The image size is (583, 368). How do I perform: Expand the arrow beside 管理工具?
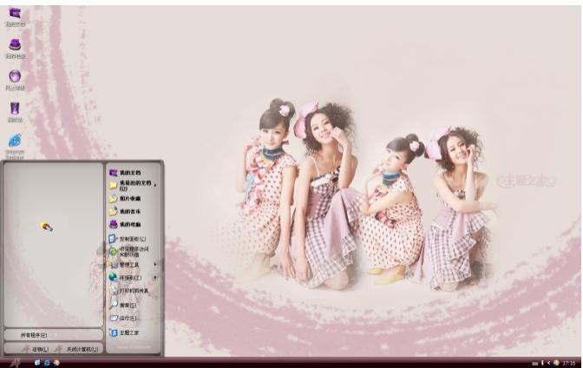(155, 265)
